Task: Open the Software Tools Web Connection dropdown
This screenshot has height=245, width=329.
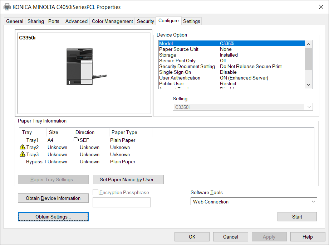Action: pyautogui.click(x=254, y=202)
